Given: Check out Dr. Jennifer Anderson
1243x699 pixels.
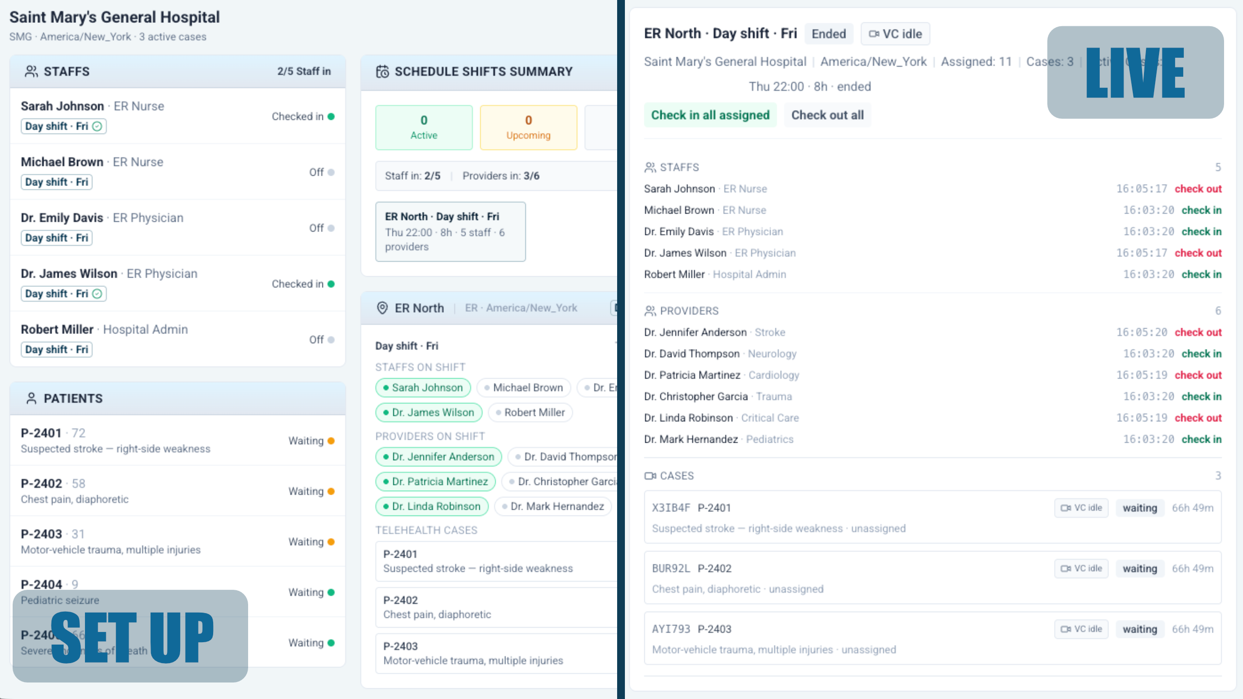Looking at the screenshot, I should coord(1198,333).
